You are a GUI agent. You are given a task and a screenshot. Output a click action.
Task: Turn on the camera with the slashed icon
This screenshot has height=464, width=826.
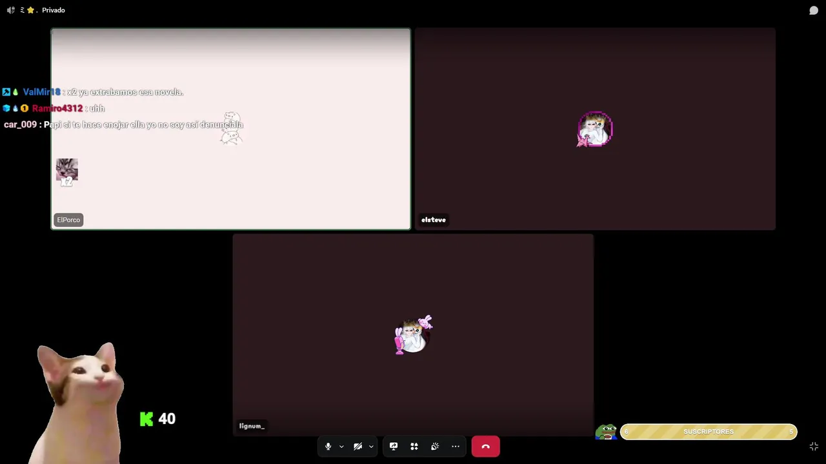358,447
